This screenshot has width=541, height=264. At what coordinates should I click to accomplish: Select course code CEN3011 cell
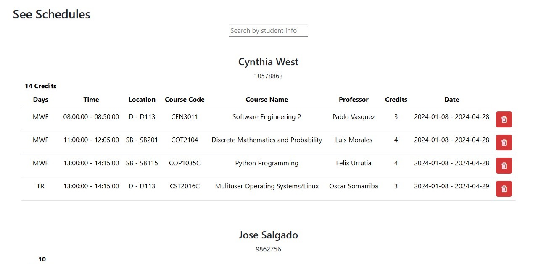[185, 117]
